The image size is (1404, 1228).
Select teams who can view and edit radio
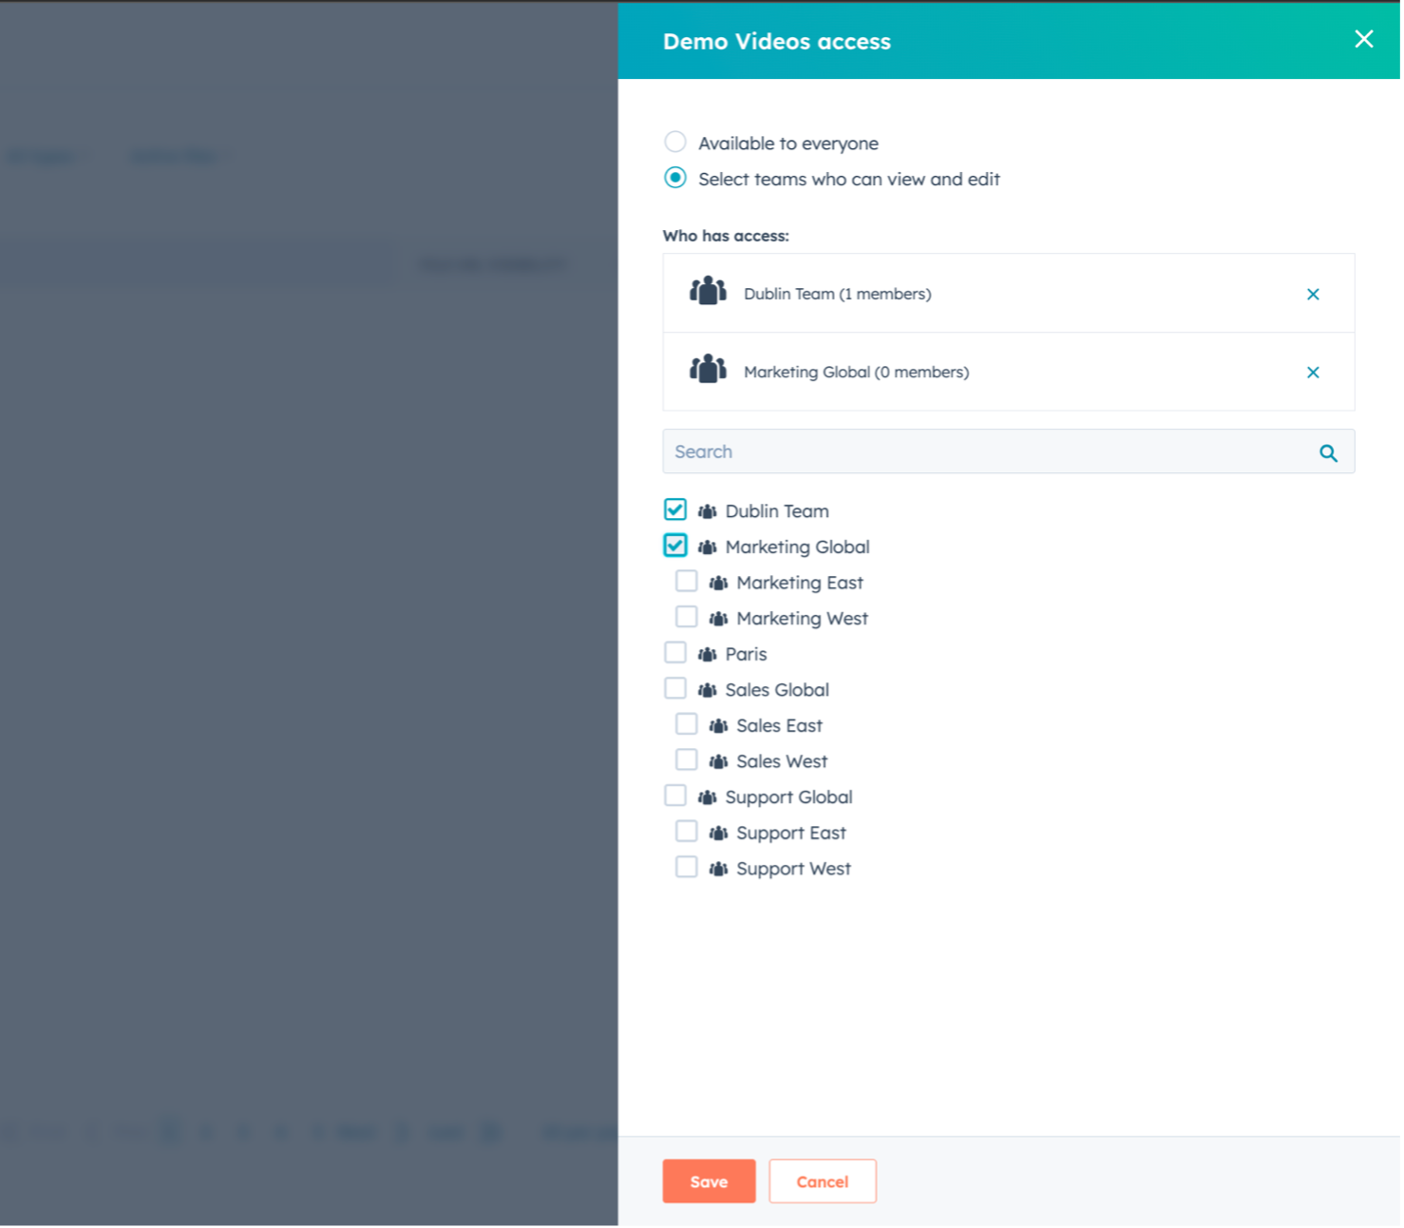(x=676, y=179)
